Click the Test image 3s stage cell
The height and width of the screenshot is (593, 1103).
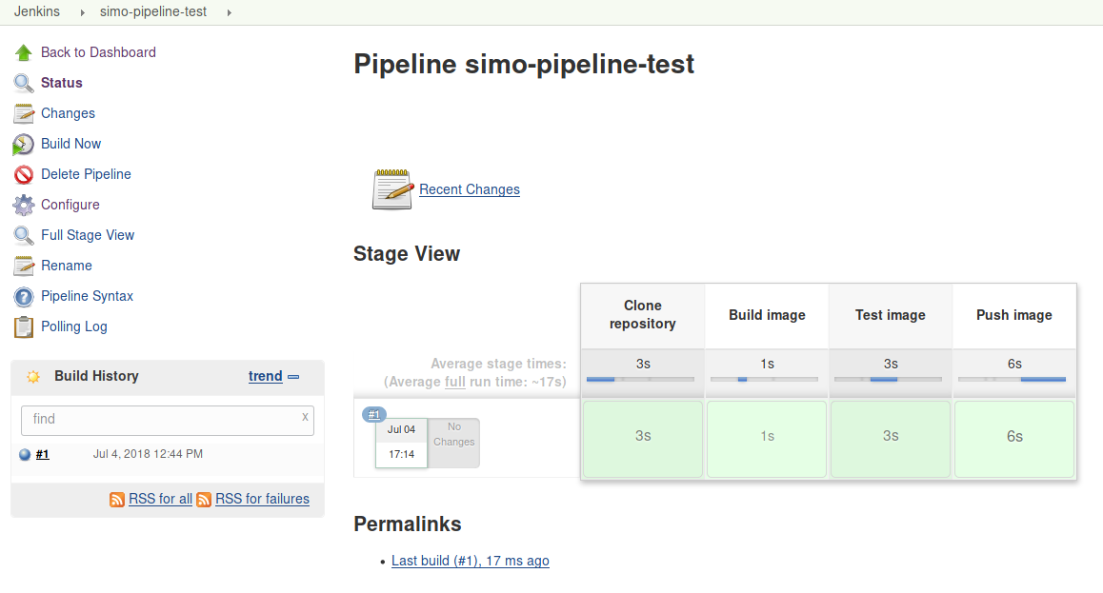[891, 439]
